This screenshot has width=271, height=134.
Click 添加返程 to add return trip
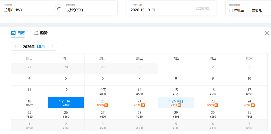click(x=201, y=8)
